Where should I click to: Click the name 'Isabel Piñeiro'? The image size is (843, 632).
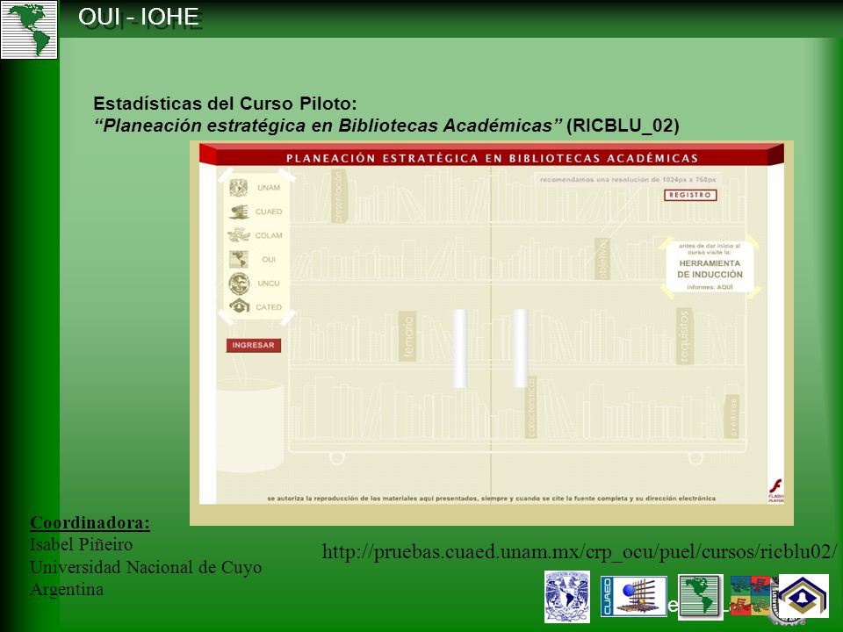(81, 544)
